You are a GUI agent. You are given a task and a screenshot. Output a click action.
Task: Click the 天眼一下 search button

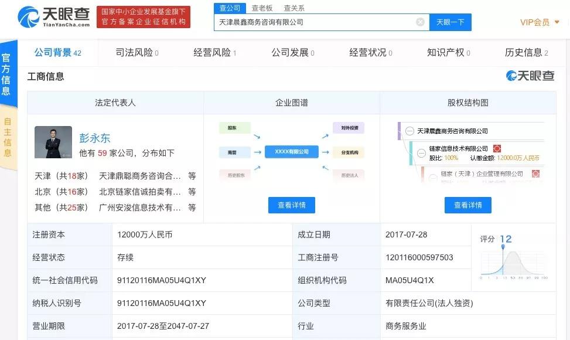point(450,22)
